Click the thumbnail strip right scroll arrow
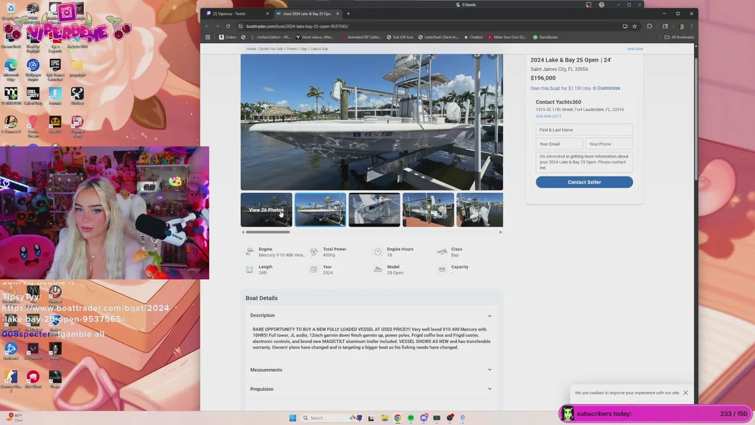Screen dimensions: 755x425 (x=500, y=232)
